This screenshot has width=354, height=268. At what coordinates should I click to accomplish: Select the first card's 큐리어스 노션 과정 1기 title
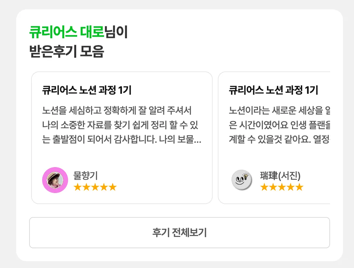[x=87, y=90]
